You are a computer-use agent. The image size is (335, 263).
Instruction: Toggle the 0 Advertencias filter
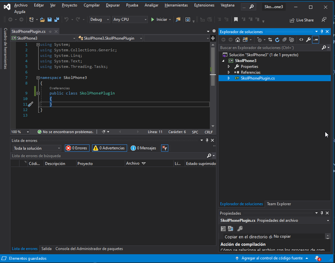tap(109, 148)
